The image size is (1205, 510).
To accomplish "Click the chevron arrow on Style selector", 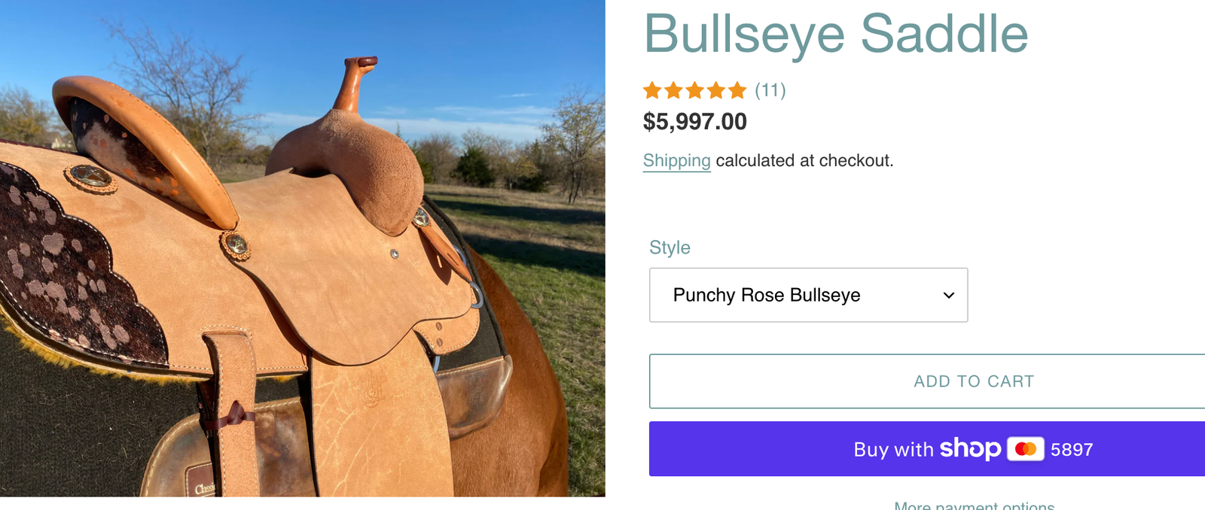I will tap(949, 296).
